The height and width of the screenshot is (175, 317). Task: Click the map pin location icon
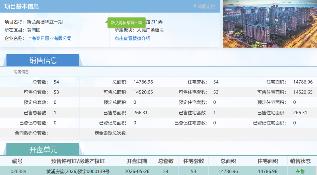[195, 6]
